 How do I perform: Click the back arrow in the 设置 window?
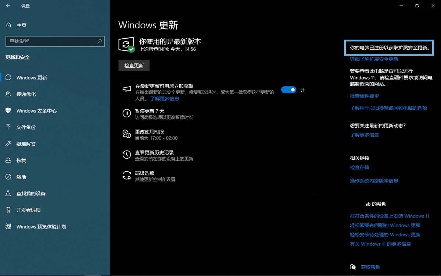point(8,6)
